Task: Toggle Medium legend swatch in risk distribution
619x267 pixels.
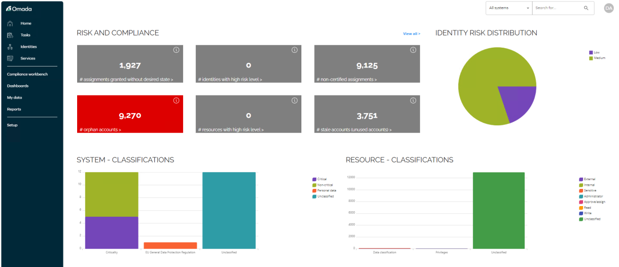Action: point(591,58)
